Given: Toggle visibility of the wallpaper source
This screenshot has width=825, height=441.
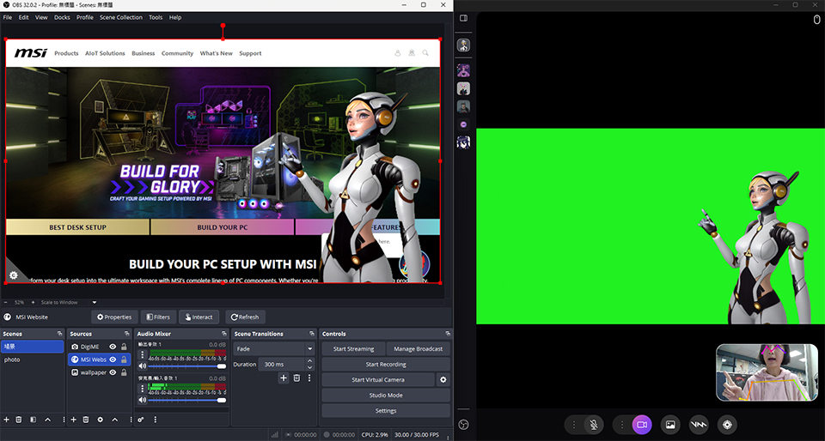Looking at the screenshot, I should [113, 372].
